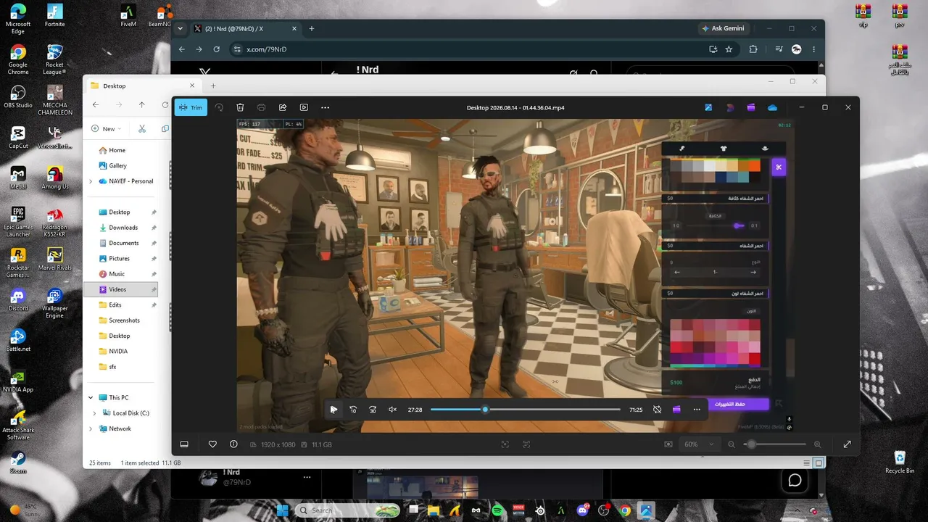Open the New dropdown in File Explorer
928x522 pixels.
click(x=106, y=129)
